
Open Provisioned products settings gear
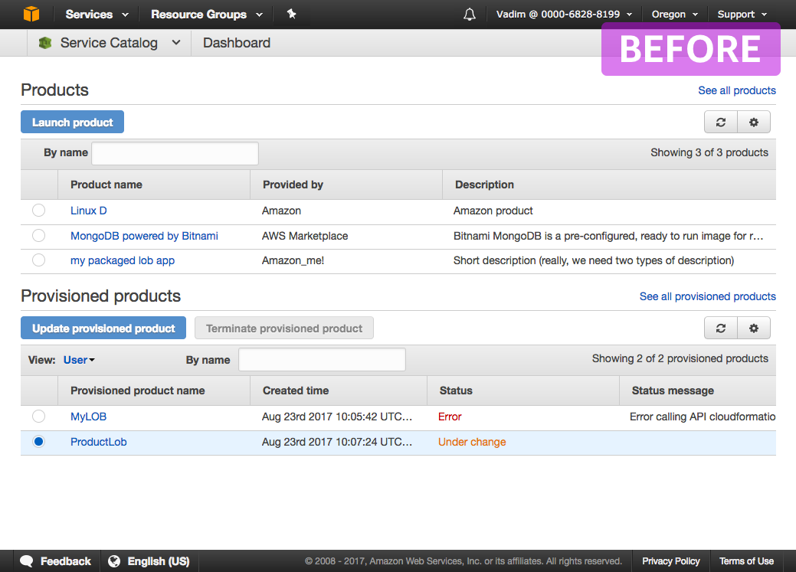pos(754,328)
